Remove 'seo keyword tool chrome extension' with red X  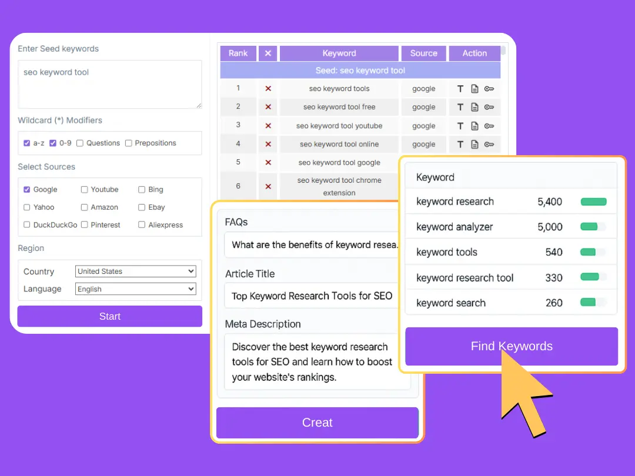(268, 186)
